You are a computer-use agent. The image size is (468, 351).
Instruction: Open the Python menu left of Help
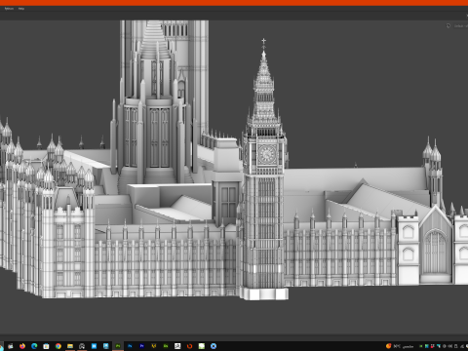(9, 9)
